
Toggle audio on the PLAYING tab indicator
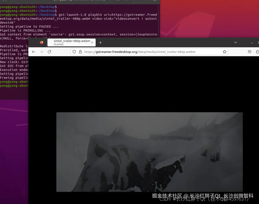coord(59,45)
